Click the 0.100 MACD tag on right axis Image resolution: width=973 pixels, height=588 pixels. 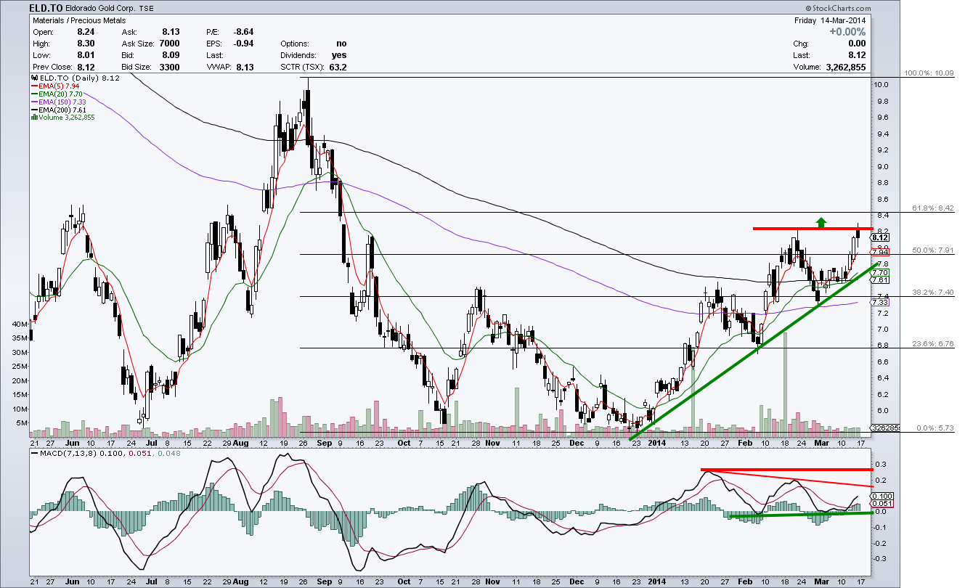(x=881, y=496)
